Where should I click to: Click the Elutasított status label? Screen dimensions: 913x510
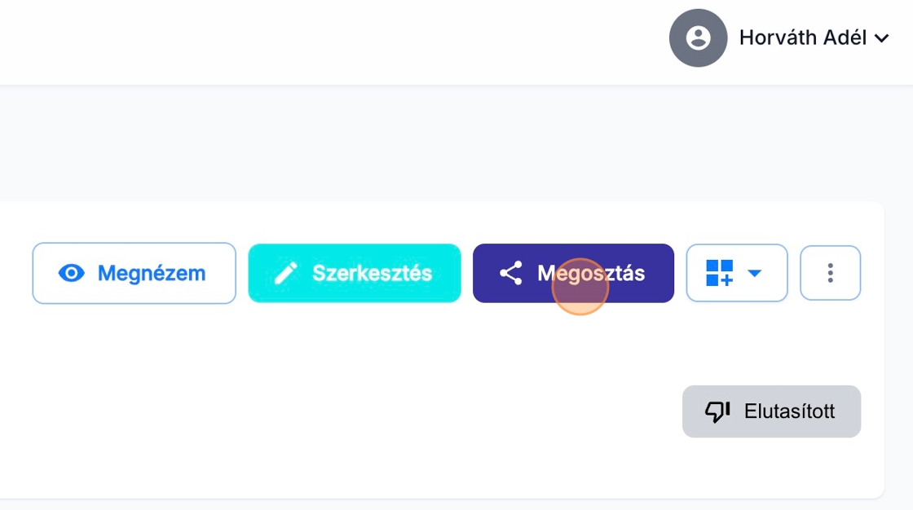click(x=789, y=411)
